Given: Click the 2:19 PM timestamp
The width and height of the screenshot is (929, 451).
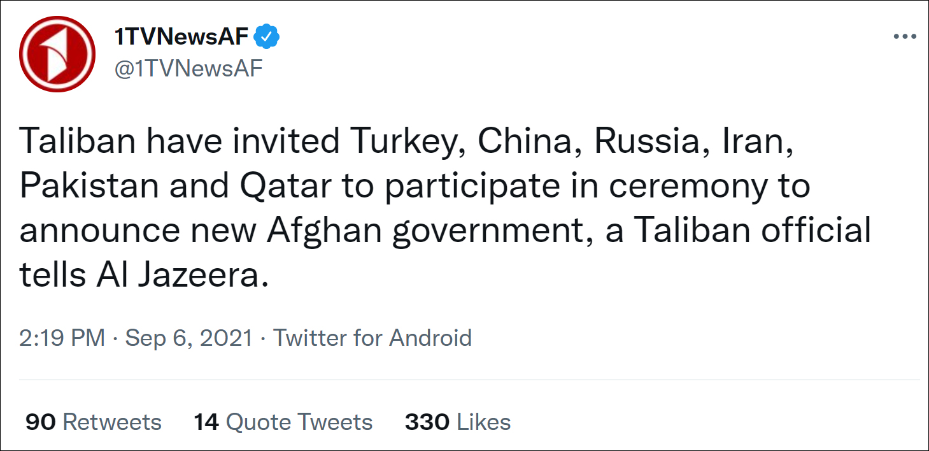Looking at the screenshot, I should point(62,338).
